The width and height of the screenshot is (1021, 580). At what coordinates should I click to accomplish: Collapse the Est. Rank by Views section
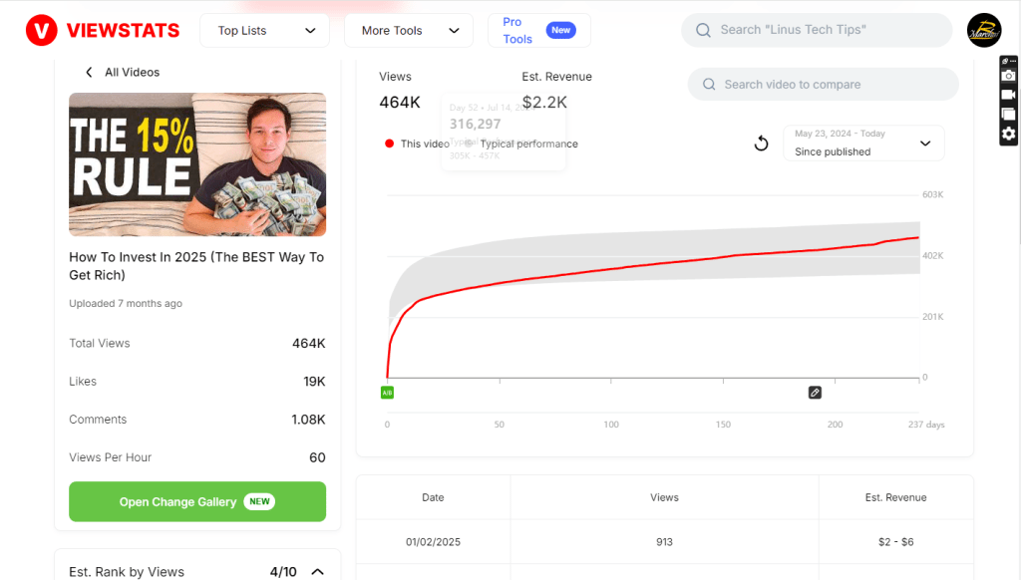pyautogui.click(x=318, y=572)
